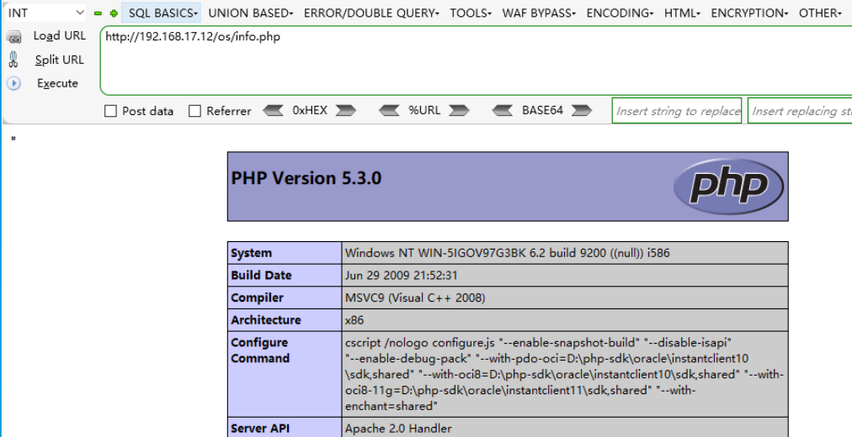Click the Configure Command row label
This screenshot has height=437, width=852.
[260, 350]
